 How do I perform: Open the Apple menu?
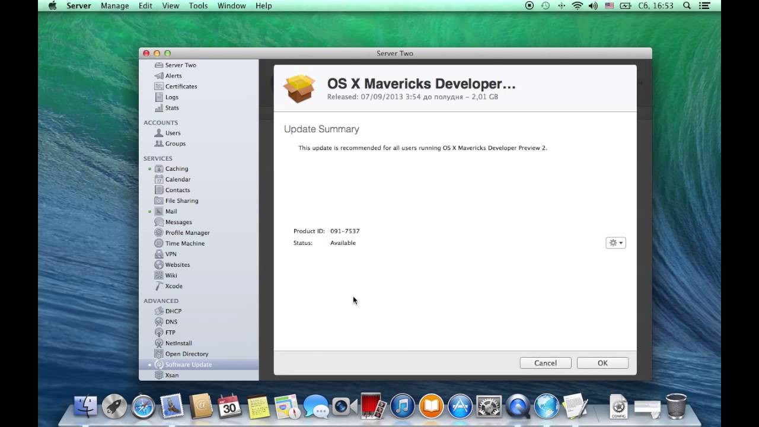coord(52,5)
